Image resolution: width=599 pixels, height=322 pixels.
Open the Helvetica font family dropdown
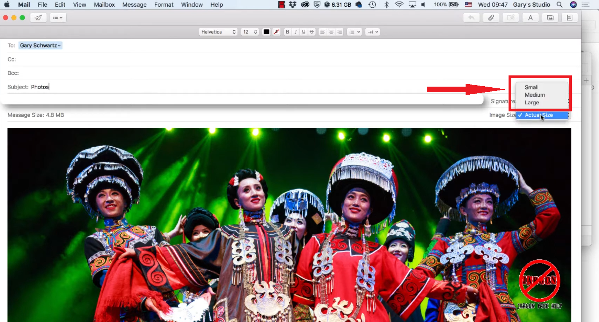point(218,32)
